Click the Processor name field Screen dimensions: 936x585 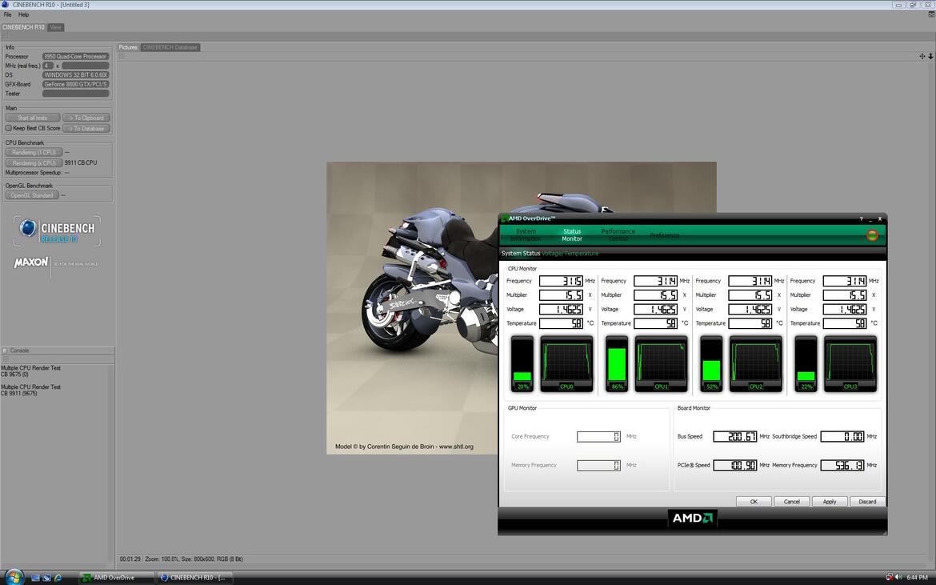pyautogui.click(x=76, y=56)
